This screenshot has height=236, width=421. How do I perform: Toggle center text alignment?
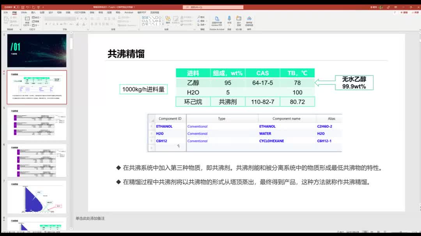(96, 24)
